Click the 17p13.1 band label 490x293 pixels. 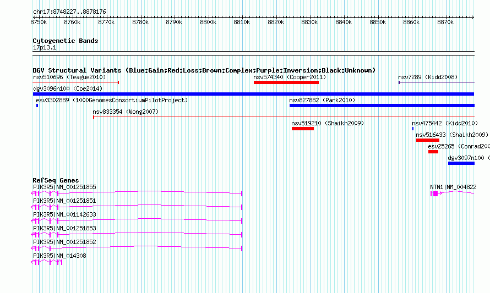pos(45,47)
